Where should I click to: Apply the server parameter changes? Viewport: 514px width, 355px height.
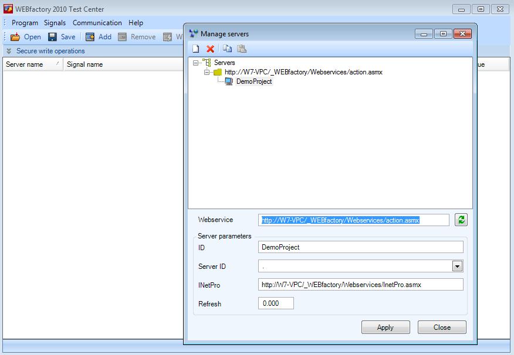tap(386, 327)
